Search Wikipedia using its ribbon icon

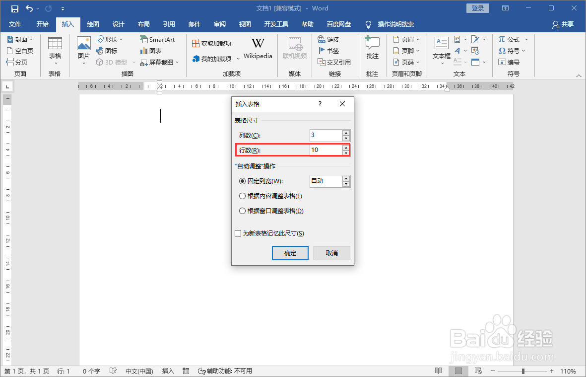click(x=258, y=50)
